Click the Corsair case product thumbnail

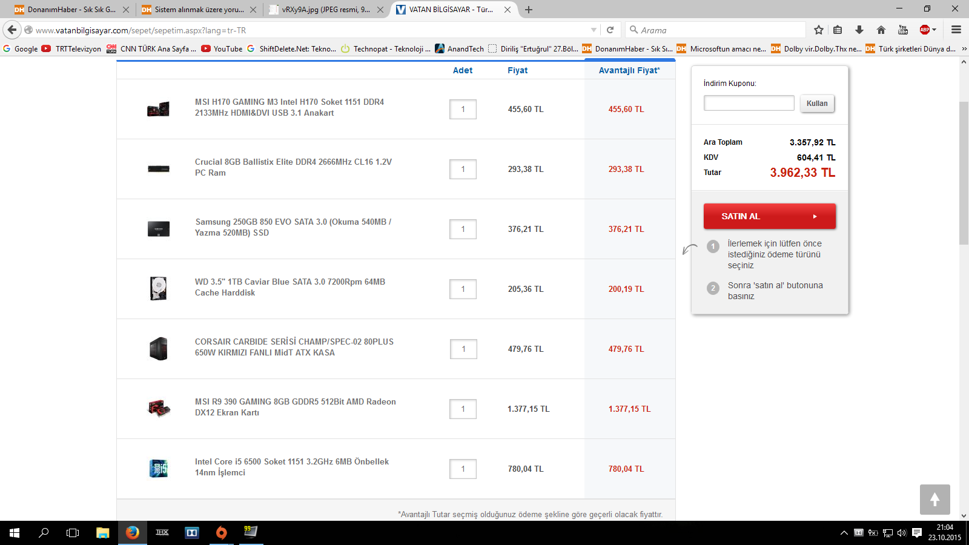point(159,349)
